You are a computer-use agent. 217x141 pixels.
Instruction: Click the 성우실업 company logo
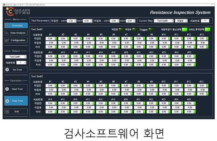[18, 12]
